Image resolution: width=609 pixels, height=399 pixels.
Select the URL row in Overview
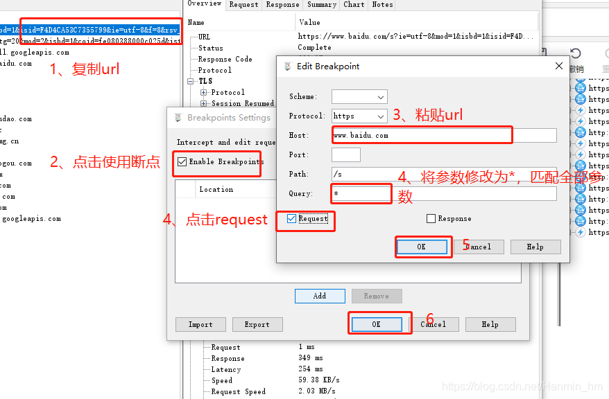pos(205,37)
